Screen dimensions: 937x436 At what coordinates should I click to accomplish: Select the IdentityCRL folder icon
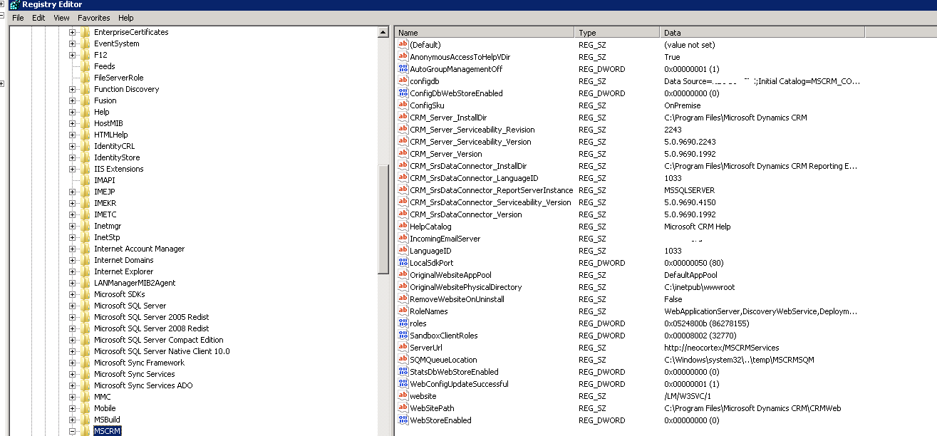pyautogui.click(x=86, y=146)
